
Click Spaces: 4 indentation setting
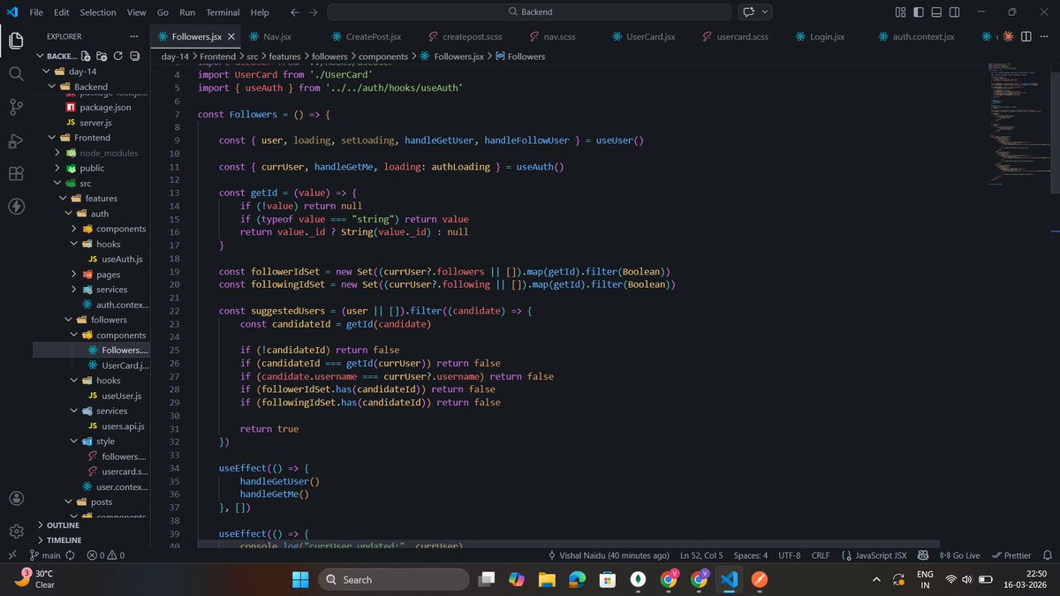point(751,555)
